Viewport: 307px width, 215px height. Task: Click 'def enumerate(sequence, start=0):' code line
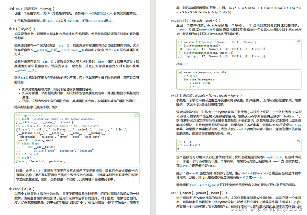tap(202, 72)
